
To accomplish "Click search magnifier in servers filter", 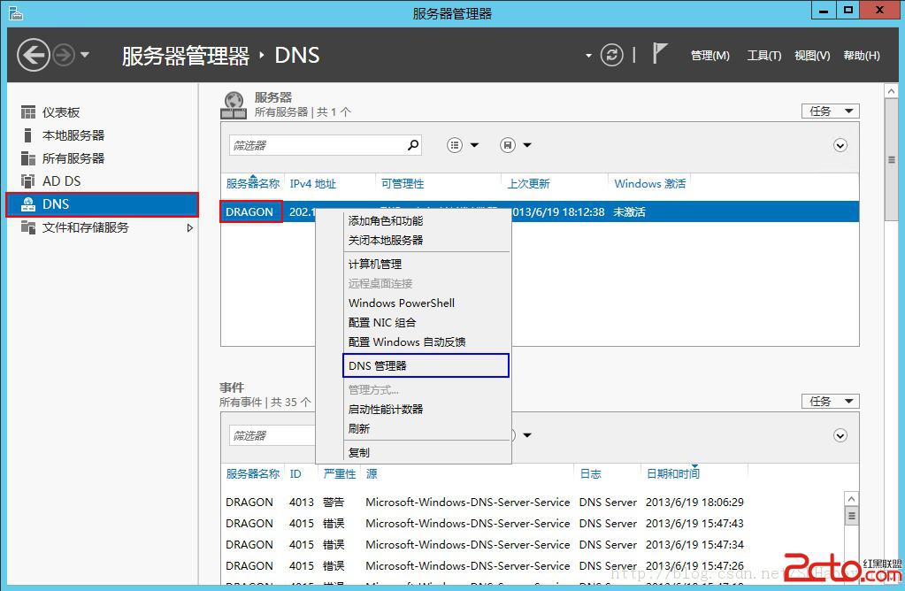I will [x=413, y=145].
